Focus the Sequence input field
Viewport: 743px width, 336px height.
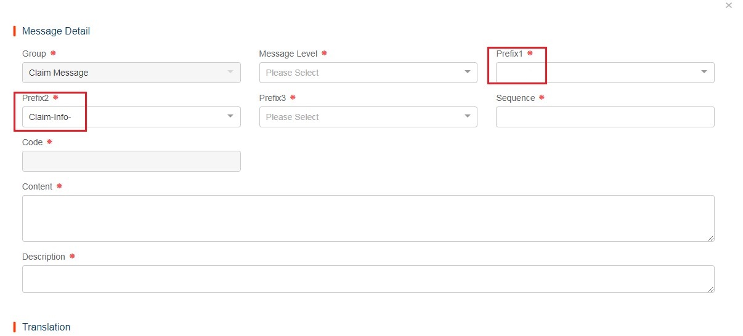(x=604, y=117)
